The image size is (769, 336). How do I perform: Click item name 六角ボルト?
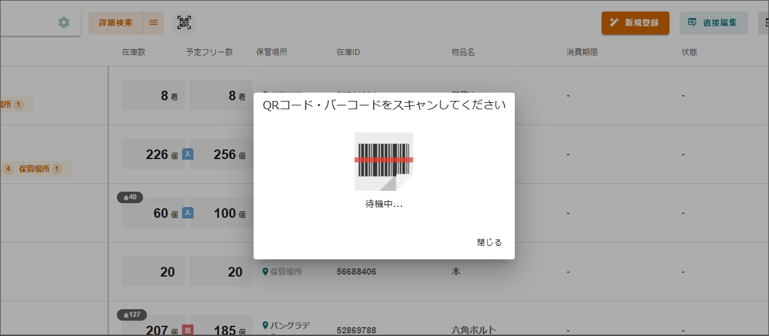(473, 330)
